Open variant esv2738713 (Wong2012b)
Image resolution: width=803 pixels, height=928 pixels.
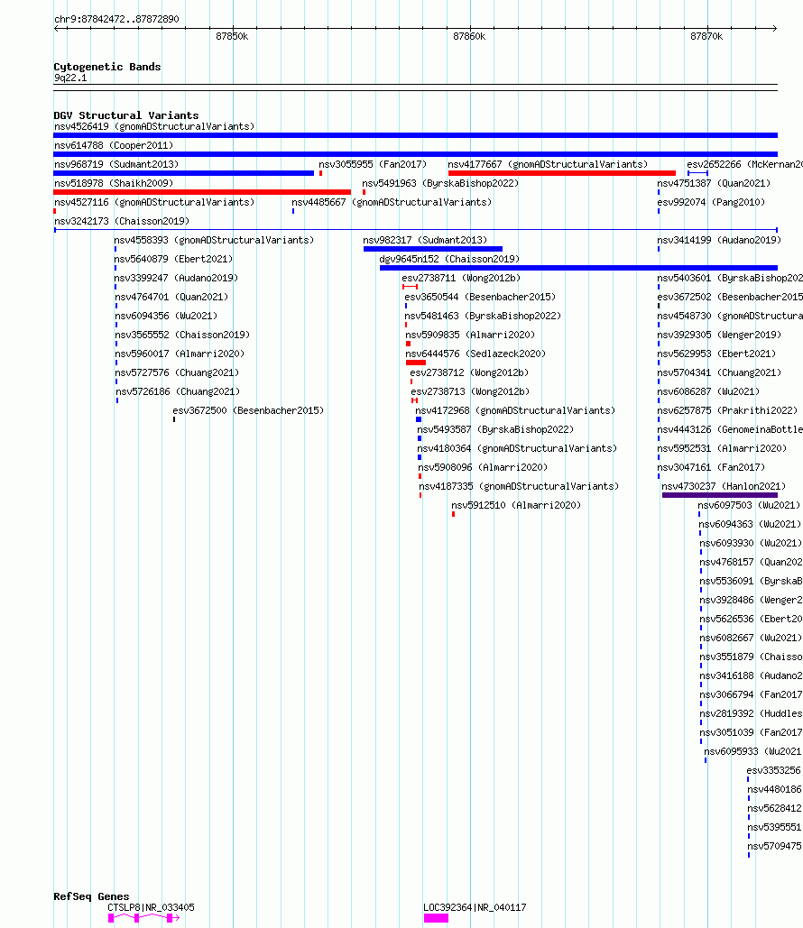[x=470, y=391]
